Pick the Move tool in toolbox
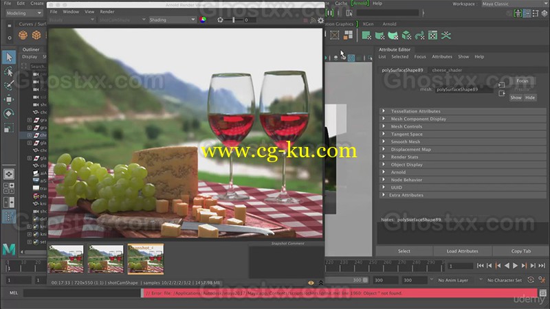This screenshot has height=309, width=550. [9, 100]
